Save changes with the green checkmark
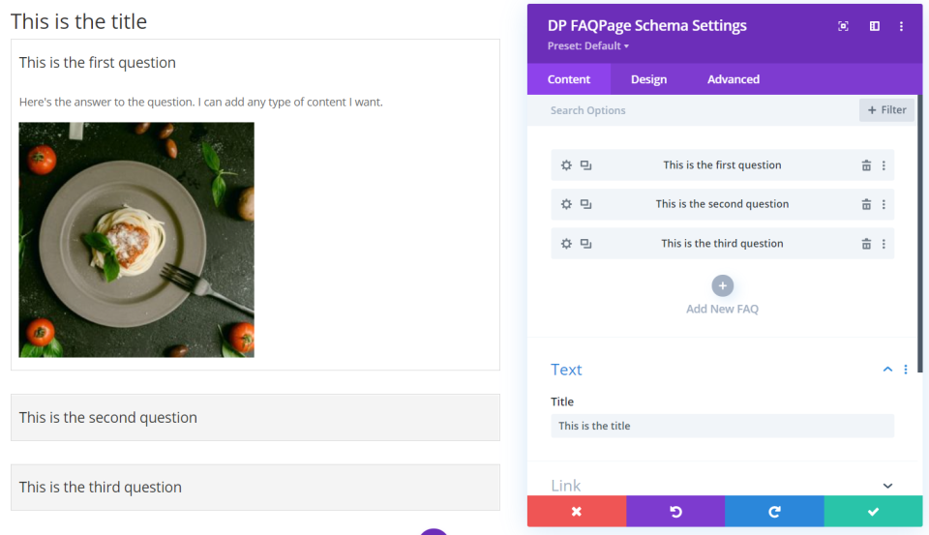 tap(873, 511)
